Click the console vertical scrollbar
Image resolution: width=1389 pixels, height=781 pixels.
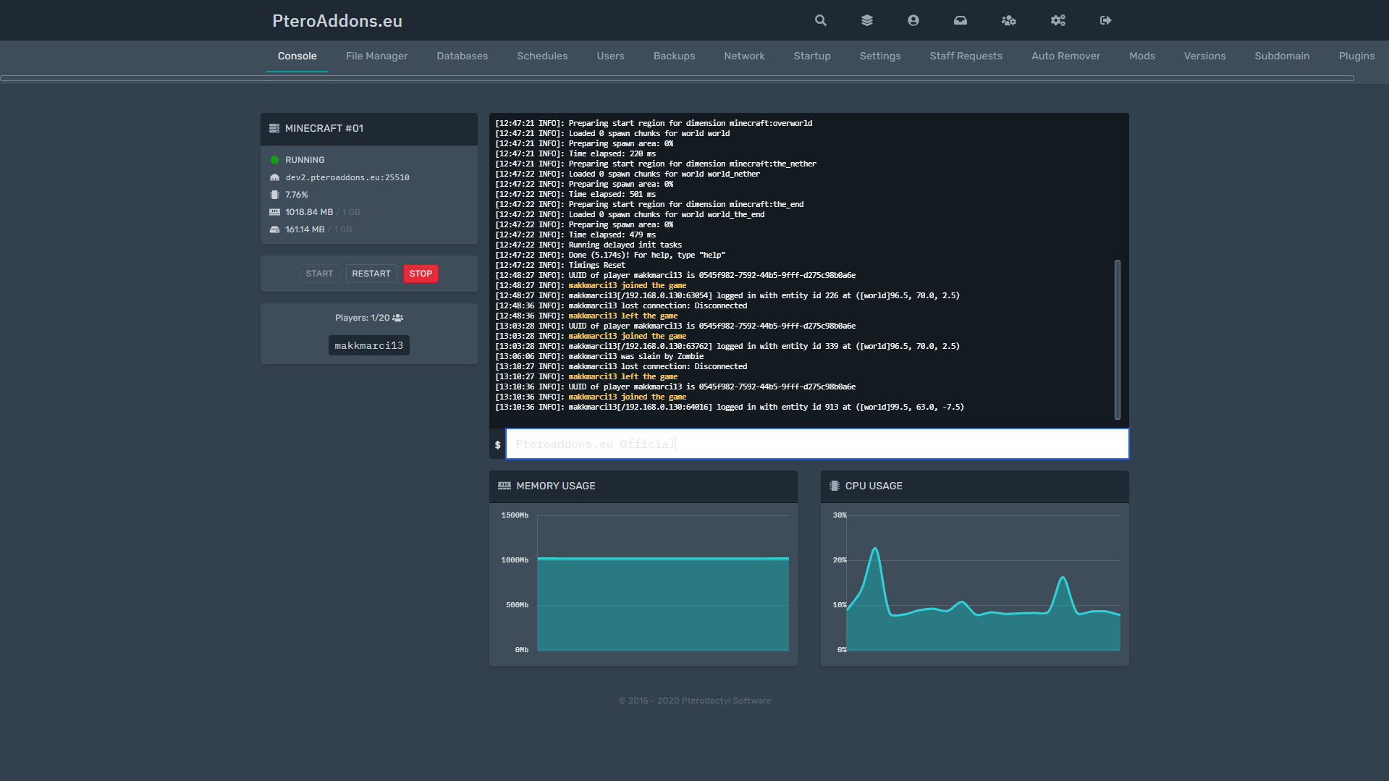pyautogui.click(x=1117, y=339)
